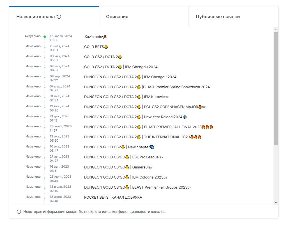Click the date 12 июня, 2023
Image resolution: width=285 pixels, height=226 pixels.
[60, 197]
